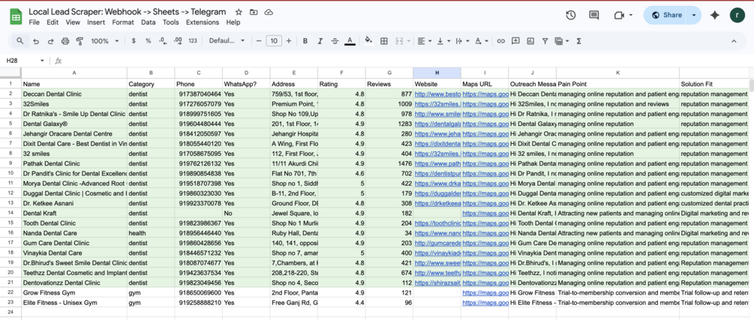Click the Share button
The width and height of the screenshot is (754, 320).
(x=666, y=16)
